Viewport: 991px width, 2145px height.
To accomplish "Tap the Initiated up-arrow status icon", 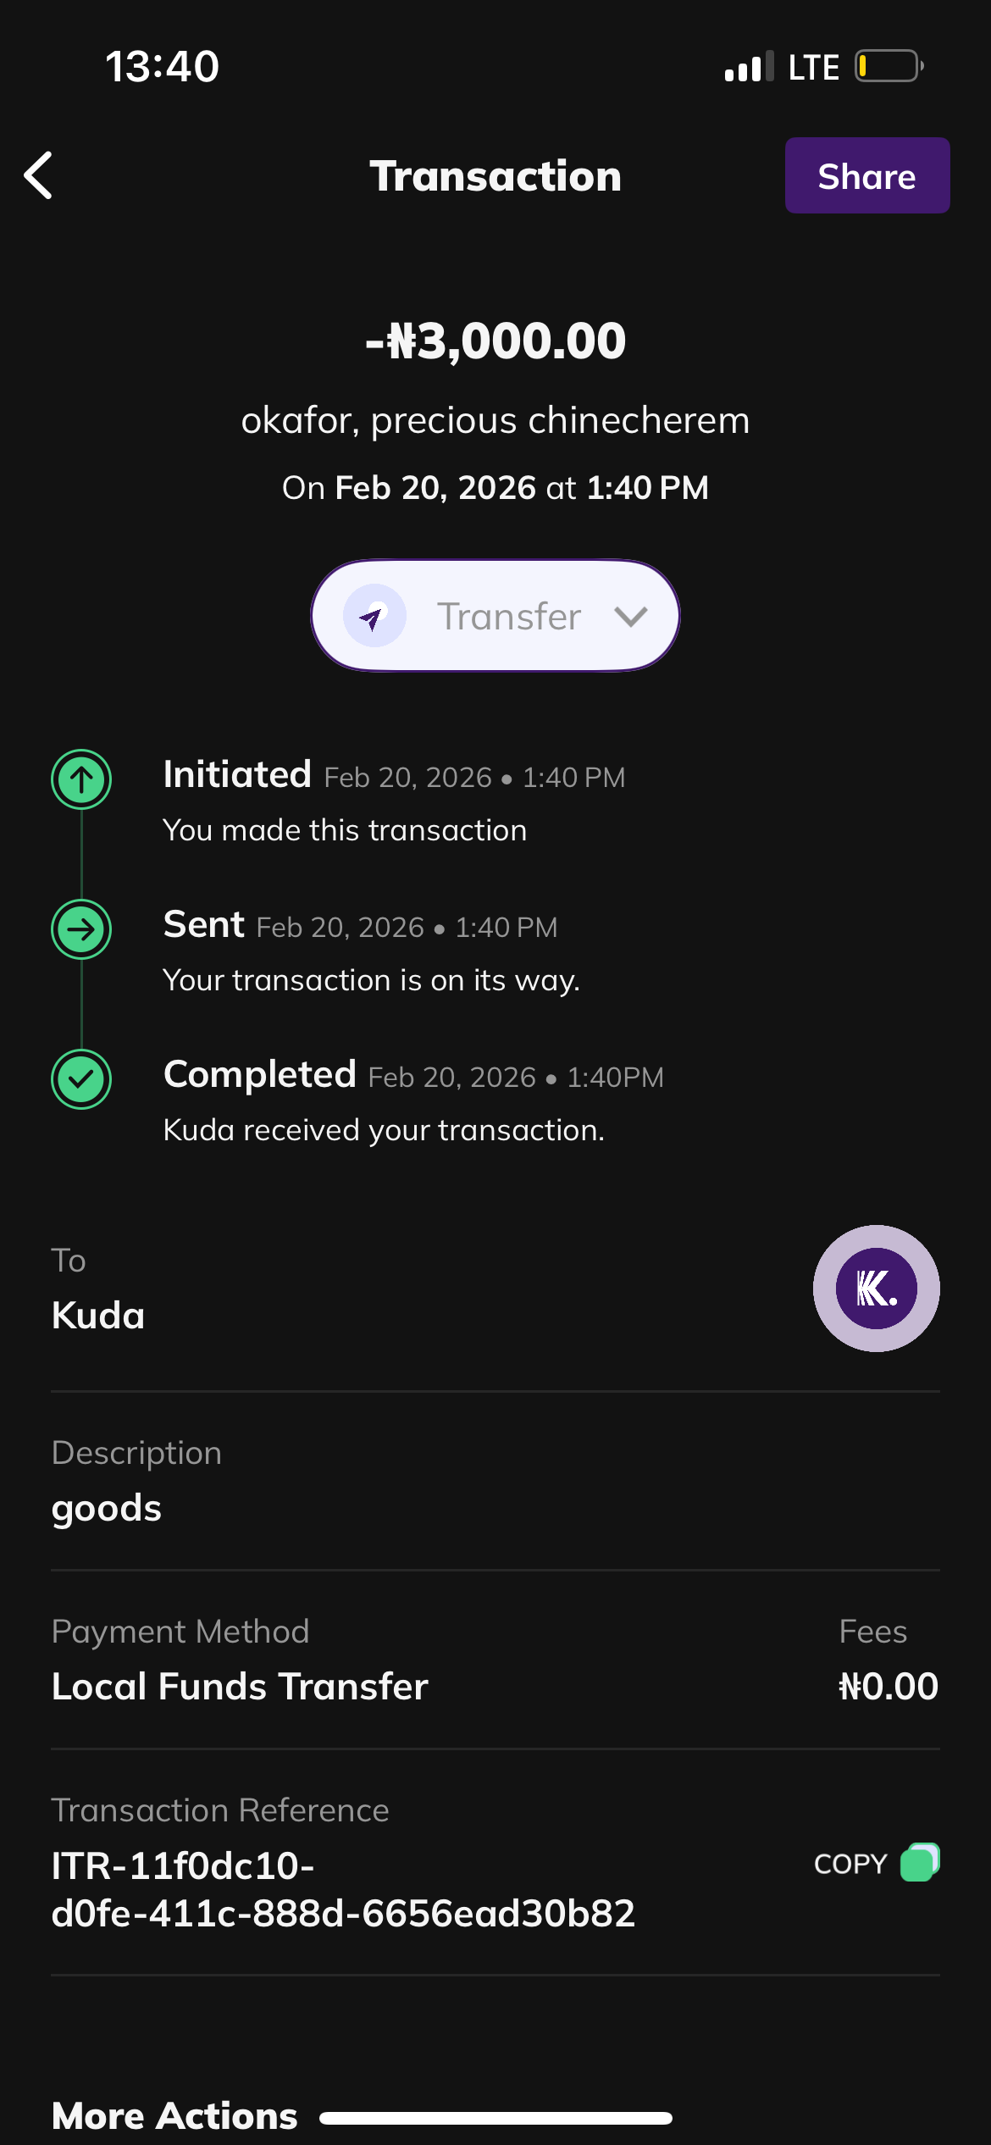I will 81,779.
